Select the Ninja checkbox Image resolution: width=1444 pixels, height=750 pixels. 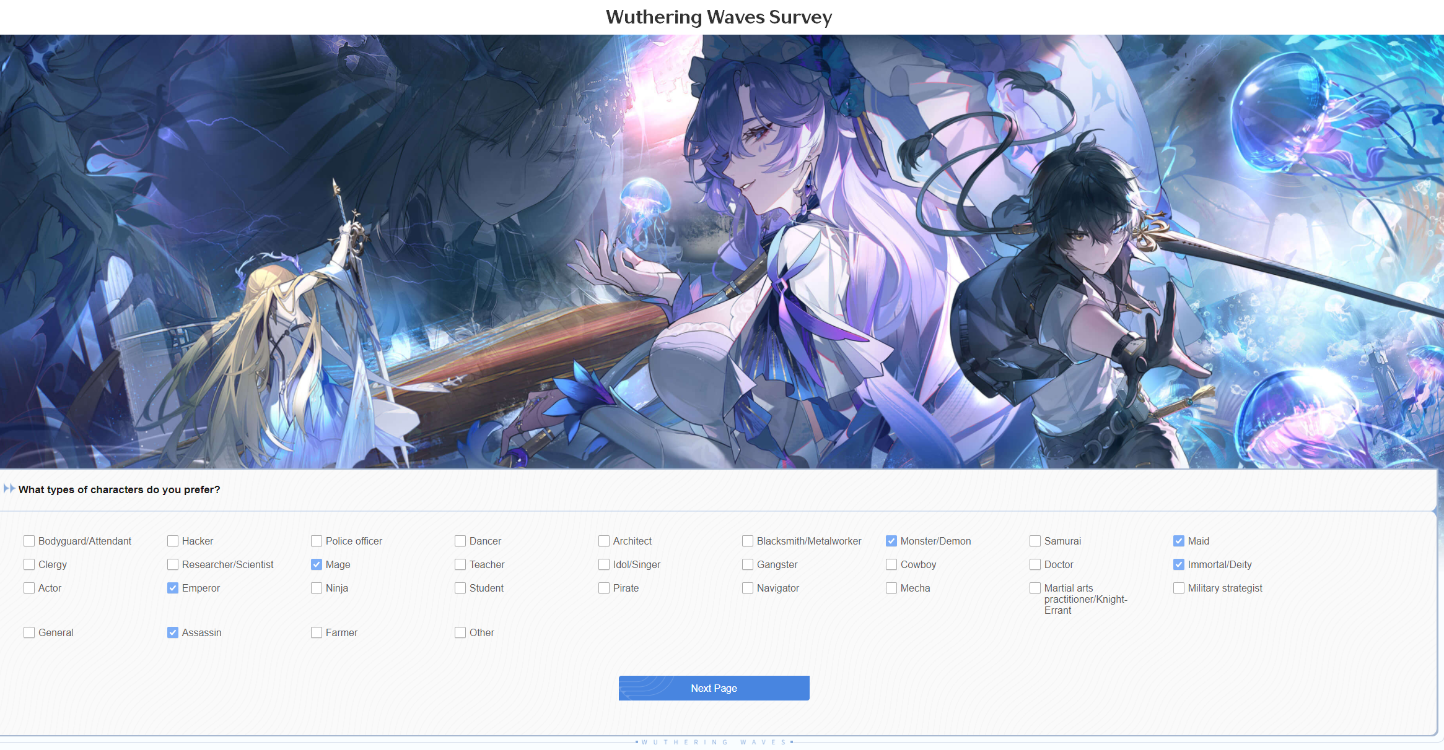coord(317,588)
